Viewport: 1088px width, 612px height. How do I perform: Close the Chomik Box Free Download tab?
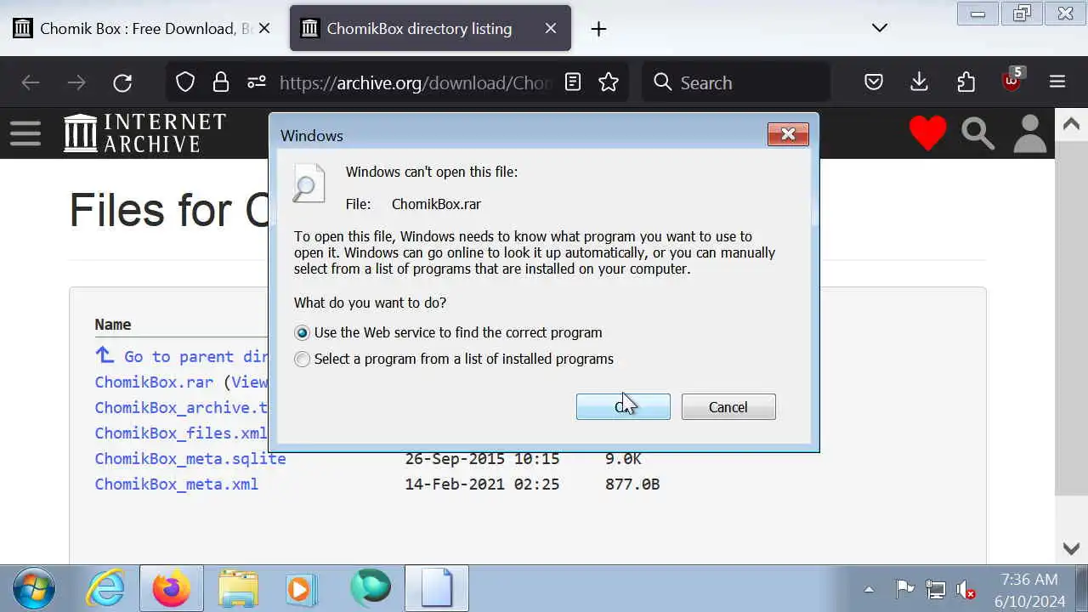[264, 28]
